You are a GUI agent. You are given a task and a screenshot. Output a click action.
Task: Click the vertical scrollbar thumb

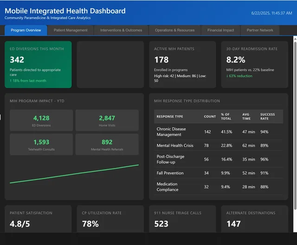(x=295, y=126)
